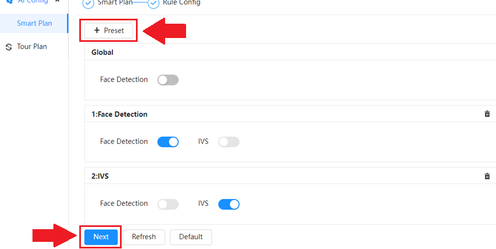The height and width of the screenshot is (249, 496).
Task: Turn on Face Detection for preset 2:IVS
Action: (168, 204)
